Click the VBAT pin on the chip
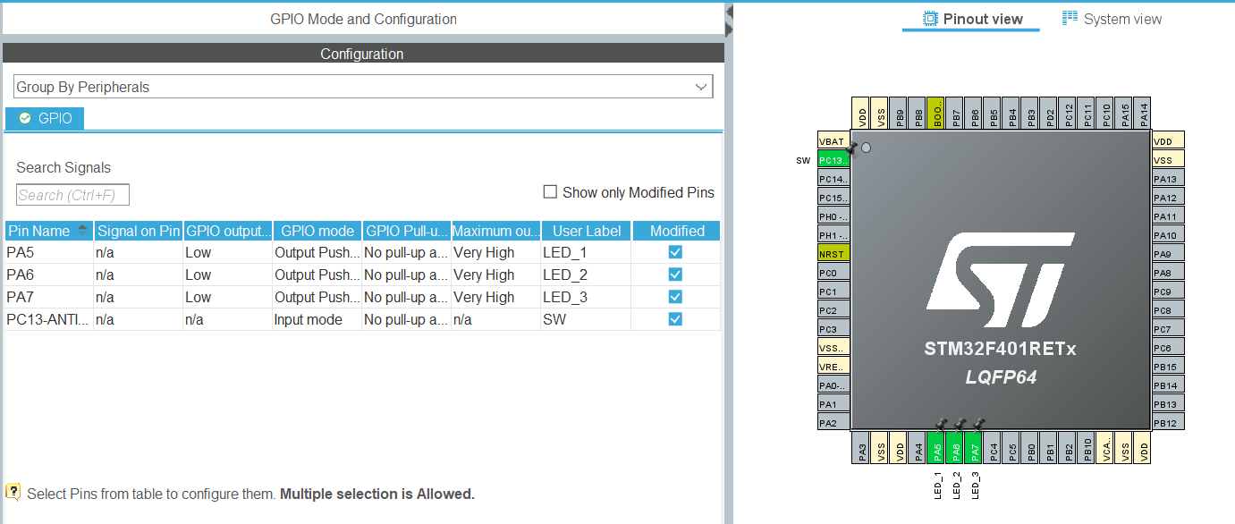Screen dimensions: 1235x524 pos(833,141)
